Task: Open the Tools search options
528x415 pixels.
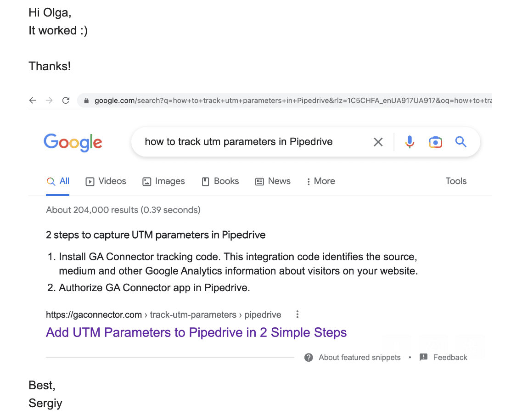Action: coord(456,181)
